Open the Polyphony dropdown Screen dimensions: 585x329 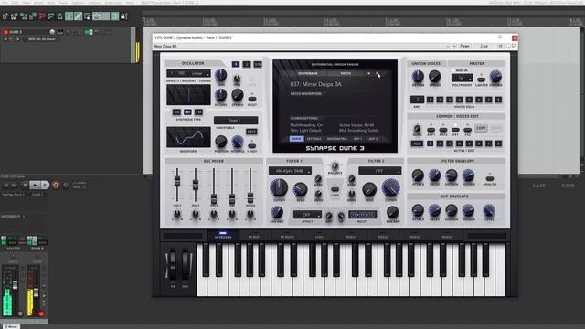point(462,78)
